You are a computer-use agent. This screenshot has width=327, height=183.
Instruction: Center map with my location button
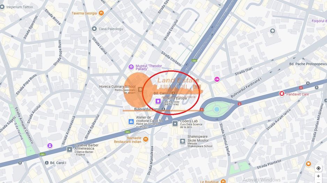tap(318, 168)
